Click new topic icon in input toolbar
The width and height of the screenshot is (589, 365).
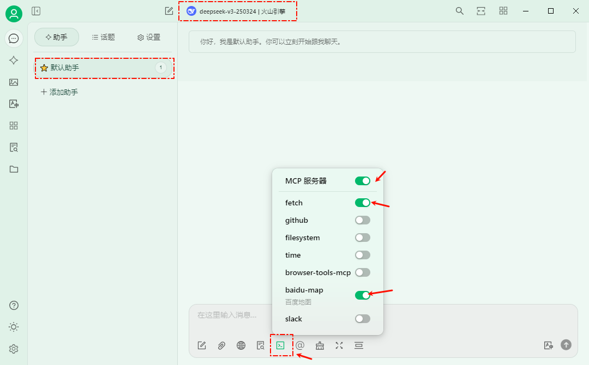click(202, 345)
